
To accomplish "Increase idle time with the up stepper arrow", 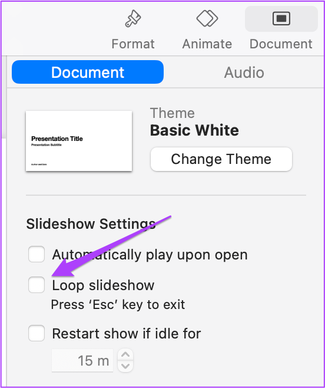I will (x=125, y=354).
